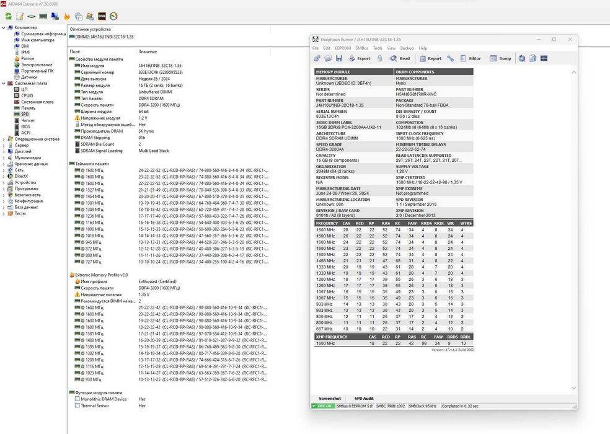Click the memory module icon in AIDA64 toolbar
The height and width of the screenshot is (434, 610).
point(43,16)
